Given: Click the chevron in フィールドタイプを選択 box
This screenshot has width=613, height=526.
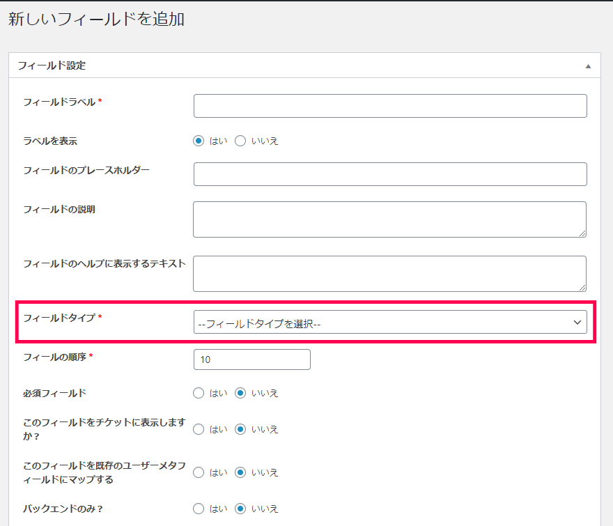Looking at the screenshot, I should [577, 323].
